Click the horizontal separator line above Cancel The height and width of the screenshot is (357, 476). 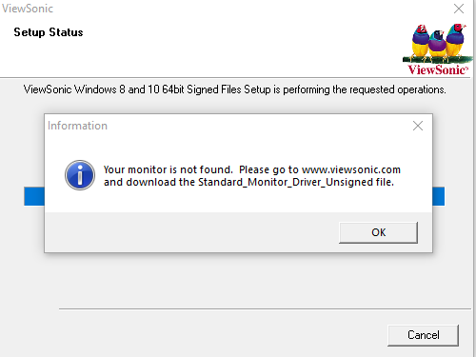click(265, 308)
